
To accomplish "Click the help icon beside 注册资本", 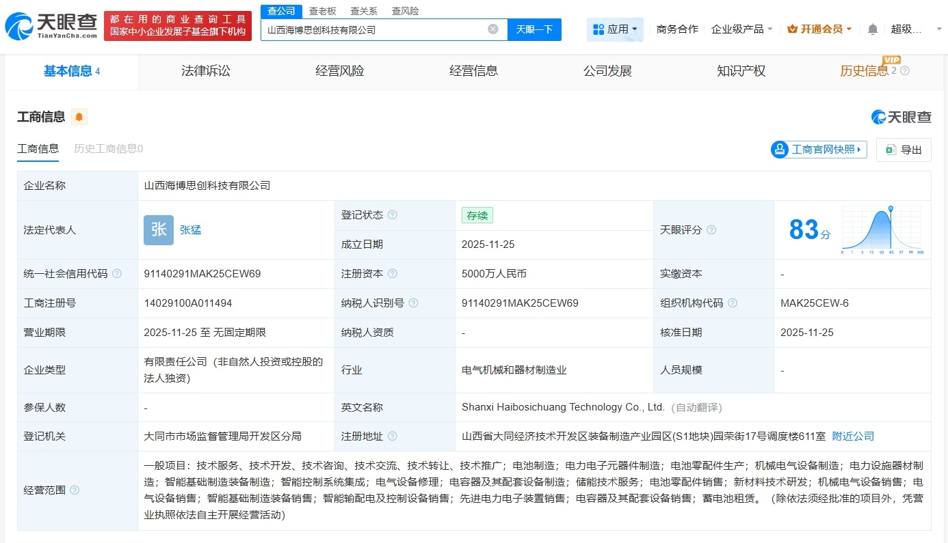I will coord(392,273).
